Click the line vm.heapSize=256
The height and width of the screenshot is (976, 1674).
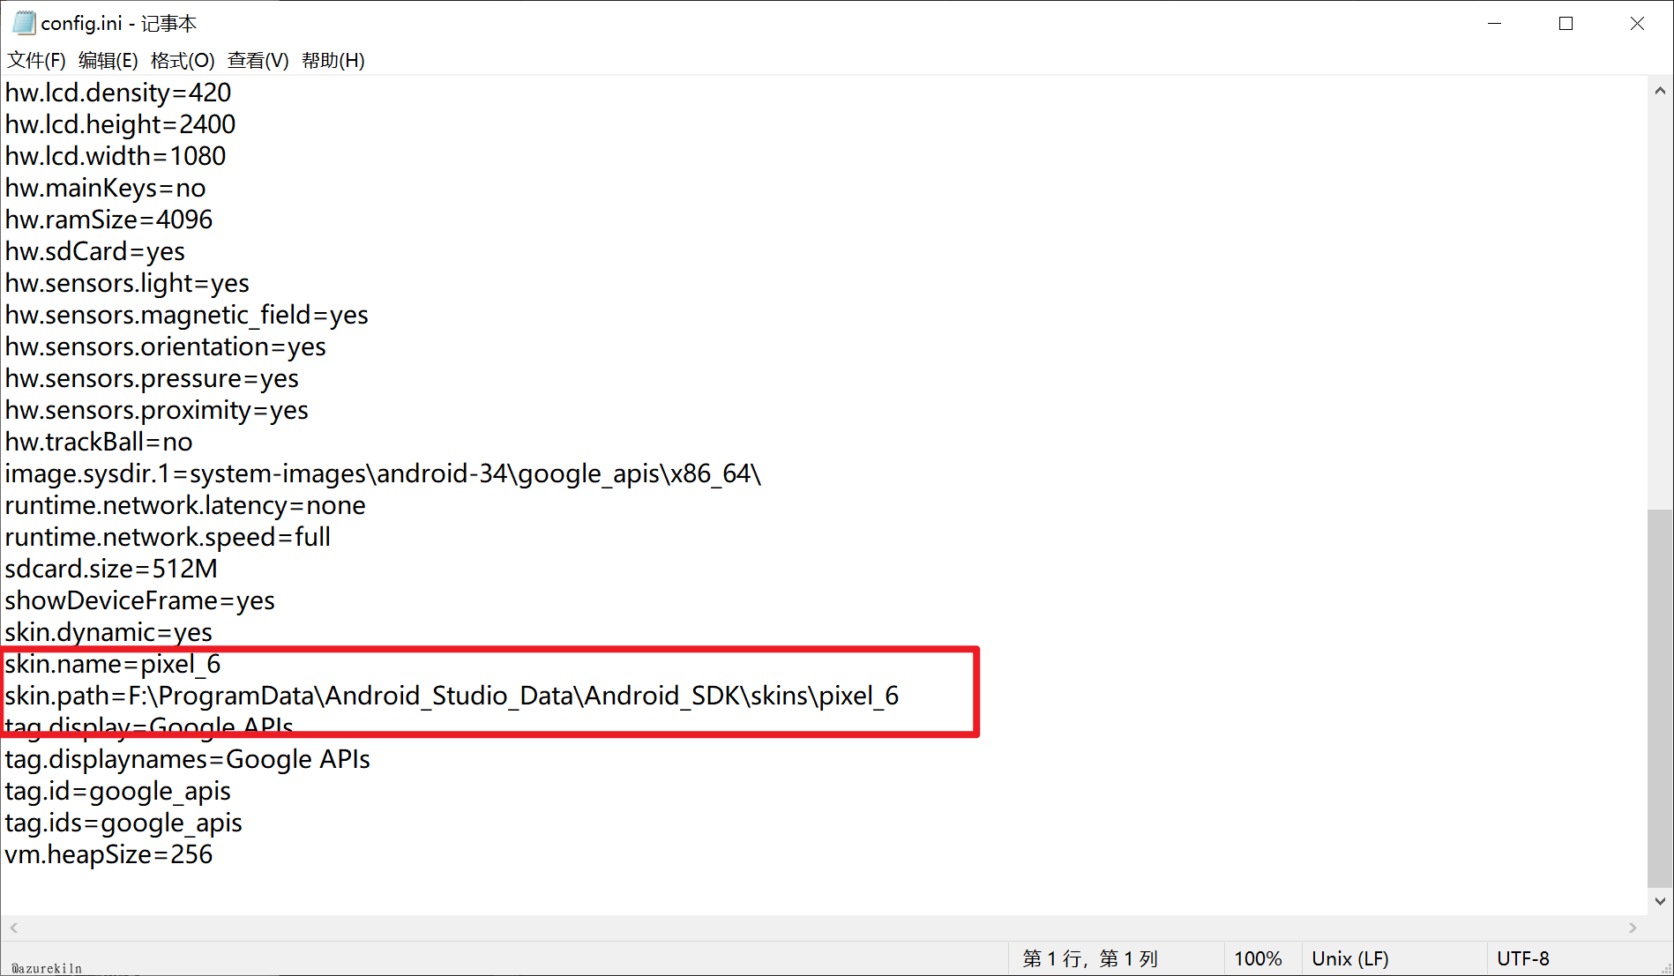(x=108, y=854)
